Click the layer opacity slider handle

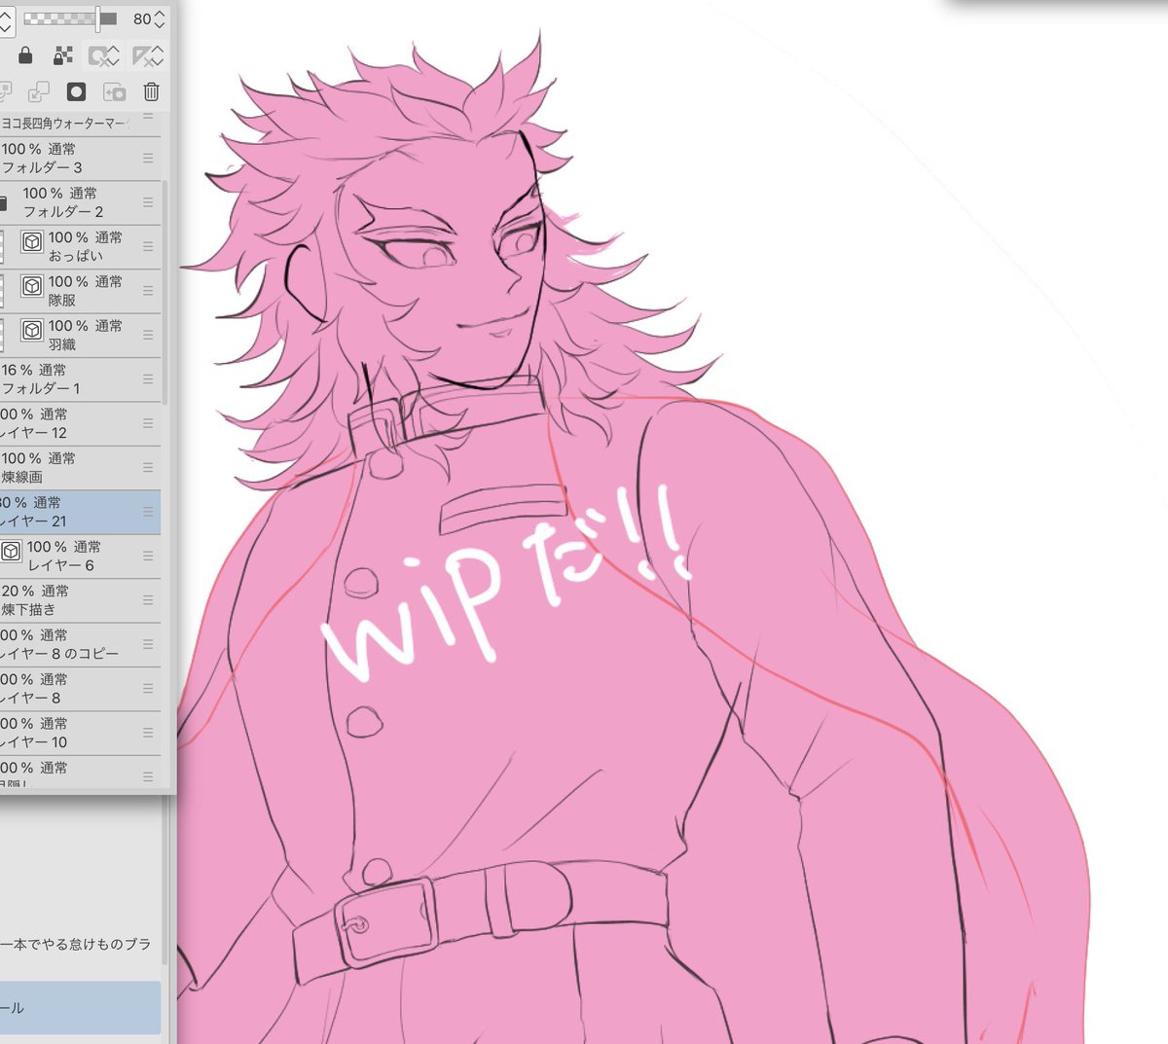coord(97,18)
